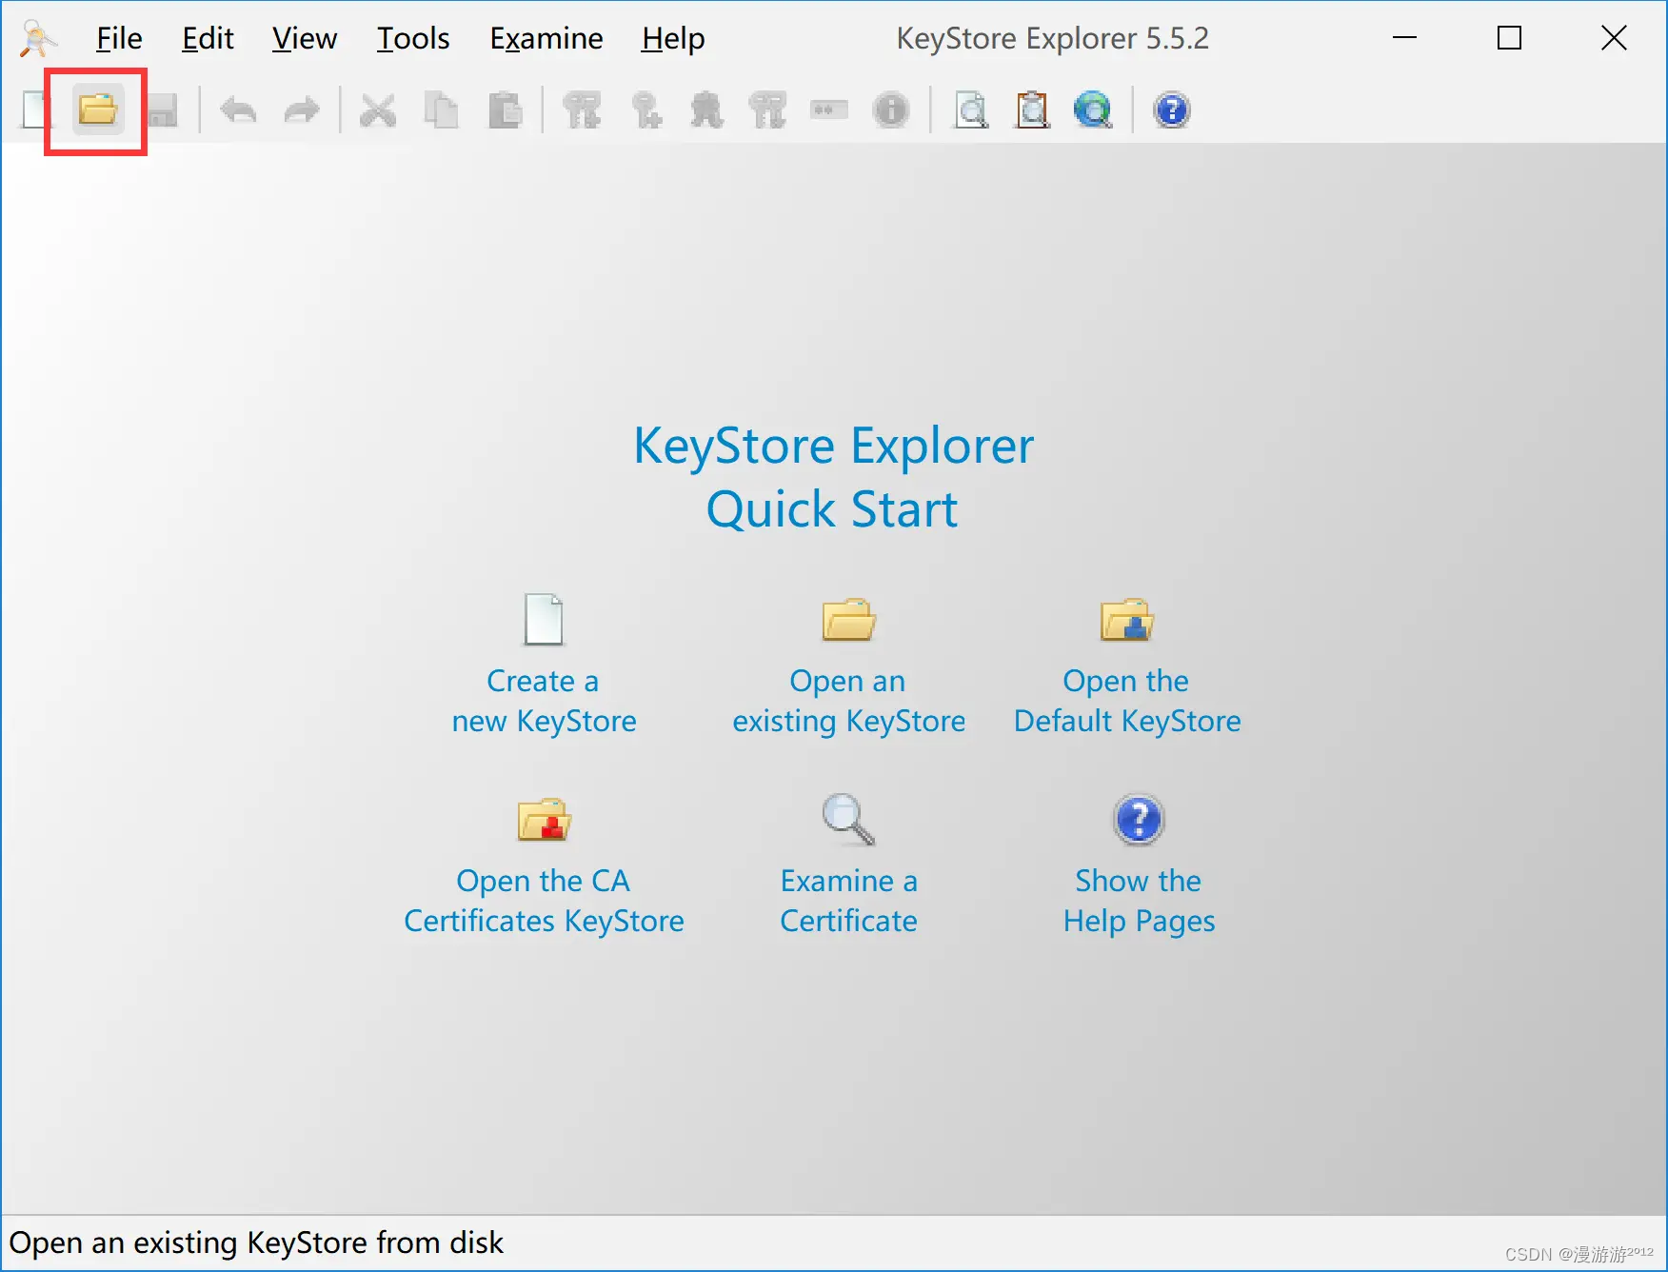Open the Tools menu

[413, 38]
